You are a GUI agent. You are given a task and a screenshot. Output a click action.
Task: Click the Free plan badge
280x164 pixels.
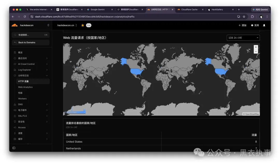point(89,25)
